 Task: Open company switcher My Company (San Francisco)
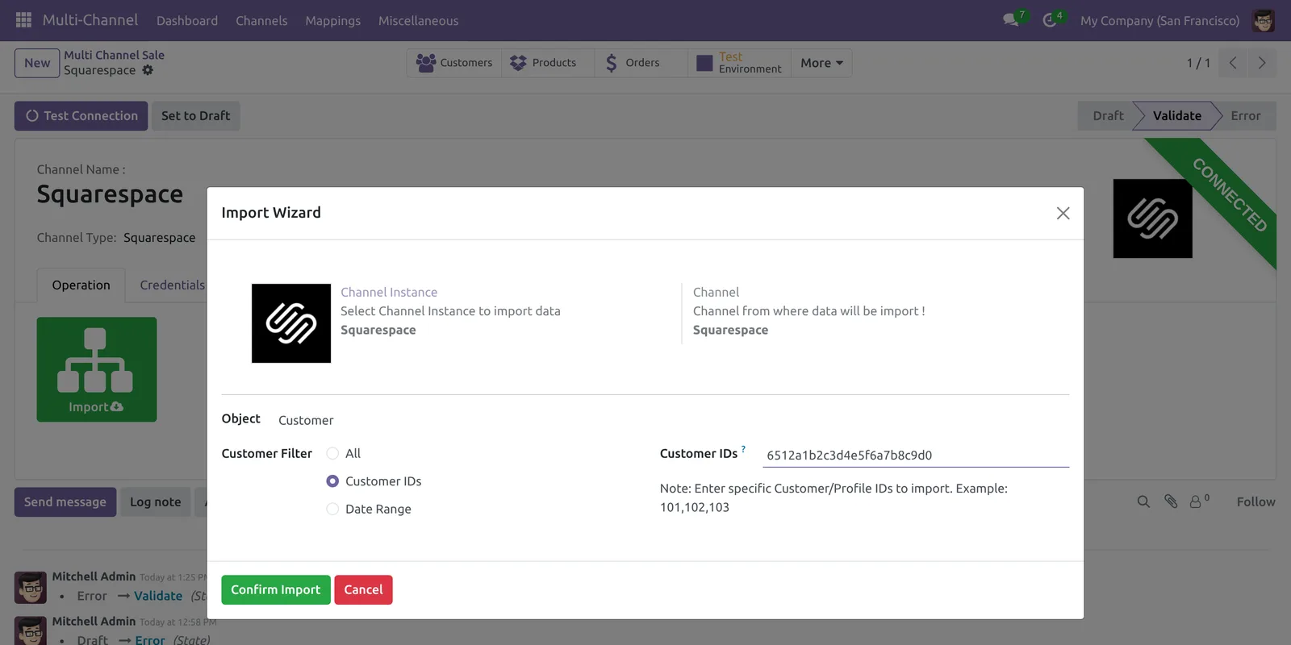[1159, 20]
